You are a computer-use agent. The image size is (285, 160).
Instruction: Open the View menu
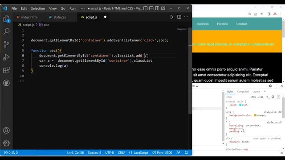pyautogui.click(x=53, y=8)
